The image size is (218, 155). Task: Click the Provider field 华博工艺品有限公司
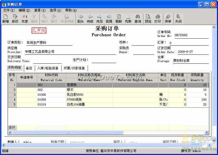(x=70, y=52)
